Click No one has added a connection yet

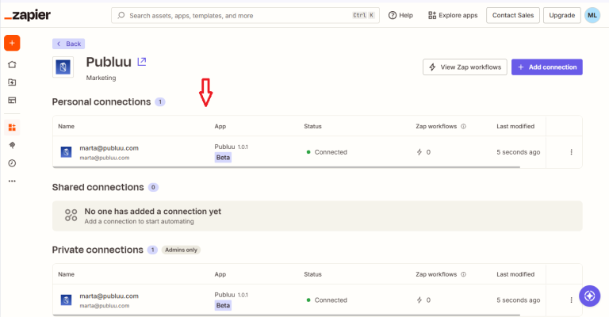tap(152, 212)
